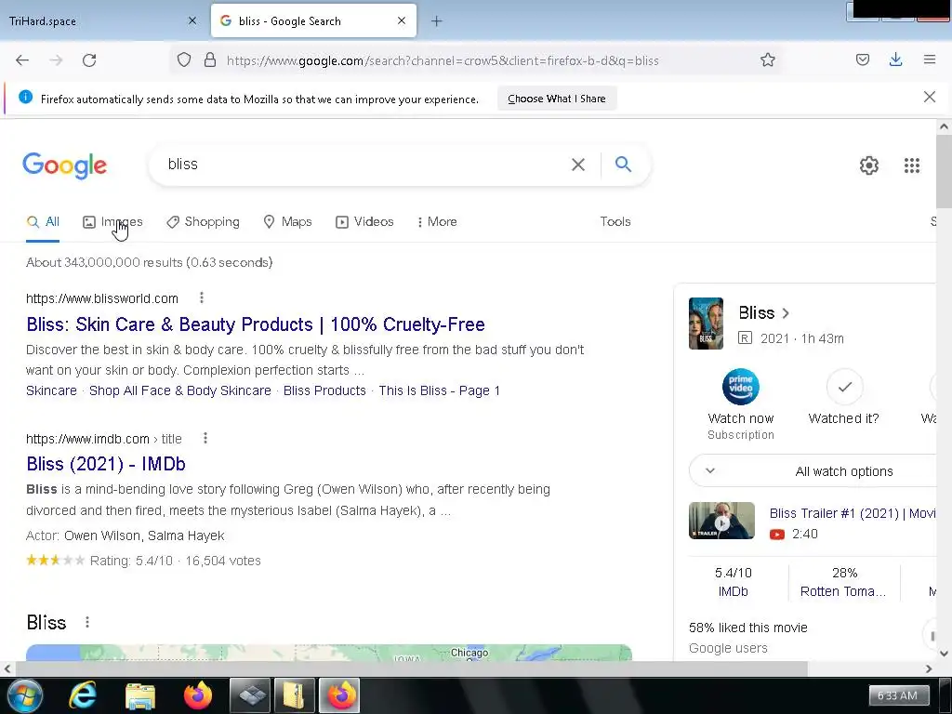Close the TriHard.space tab

[x=192, y=20]
